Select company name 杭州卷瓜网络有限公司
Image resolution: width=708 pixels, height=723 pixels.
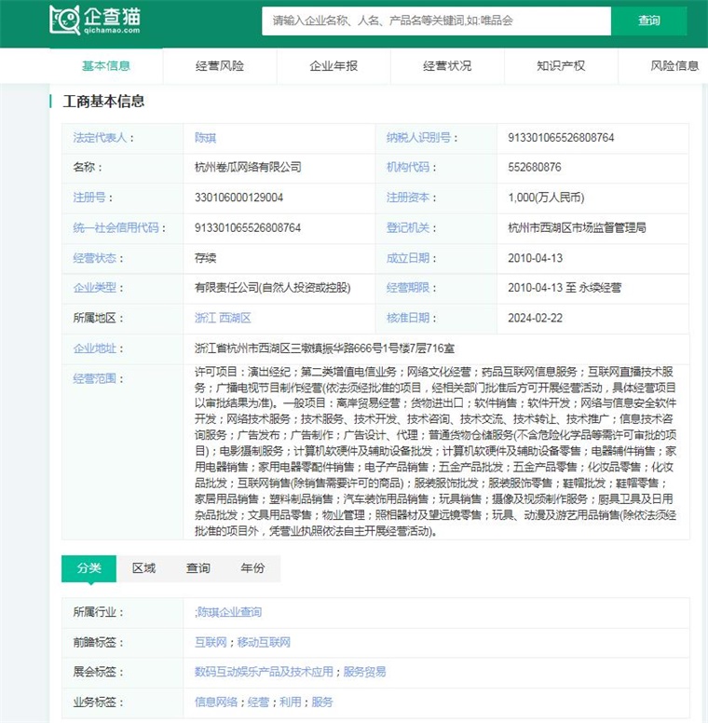[248, 167]
